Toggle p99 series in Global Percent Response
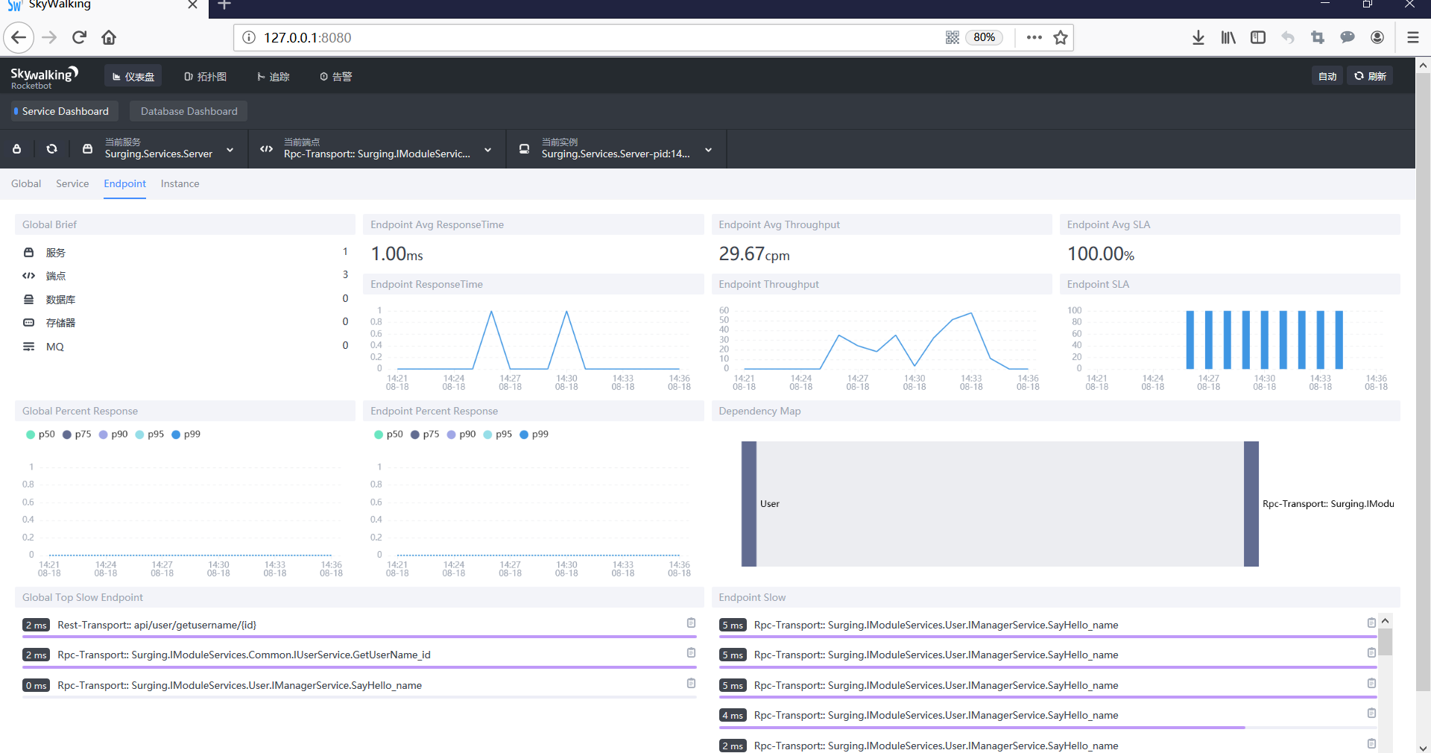The image size is (1431, 753). pyautogui.click(x=186, y=434)
